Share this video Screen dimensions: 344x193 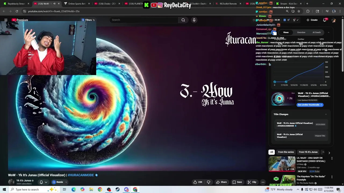(221, 182)
